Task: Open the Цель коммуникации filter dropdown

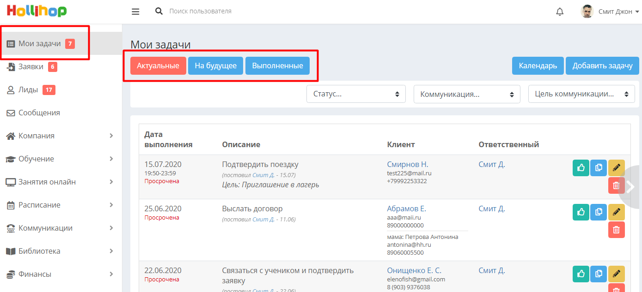Action: [581, 94]
